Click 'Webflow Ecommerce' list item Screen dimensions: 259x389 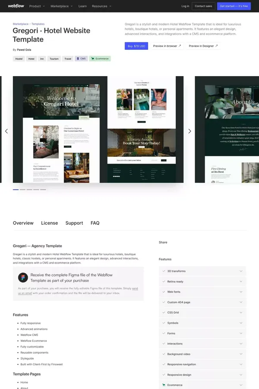34,341
